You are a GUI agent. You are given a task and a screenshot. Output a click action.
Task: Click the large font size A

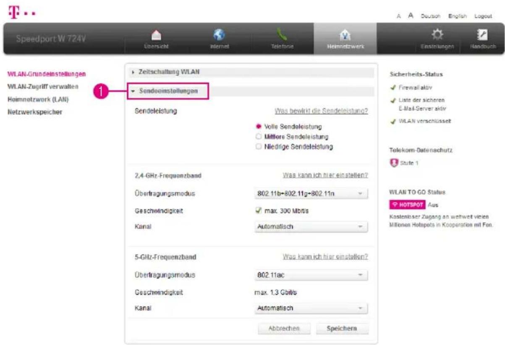coord(411,16)
